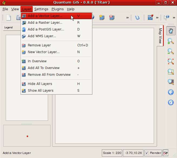
Task: Choose New Vector Layer menu entry
Action: tap(56, 52)
